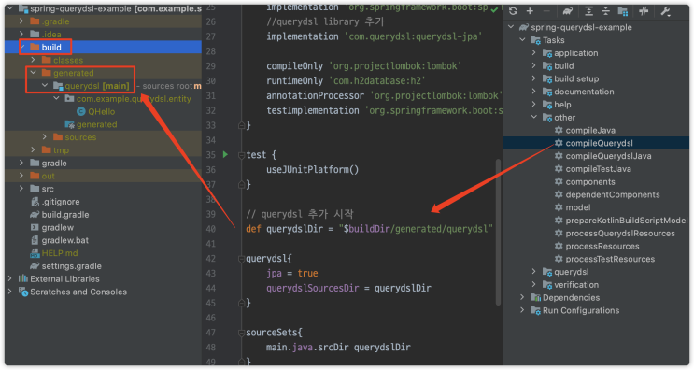Screen dimensions: 694x370
Task: Expand the sources folder
Action: pos(44,137)
